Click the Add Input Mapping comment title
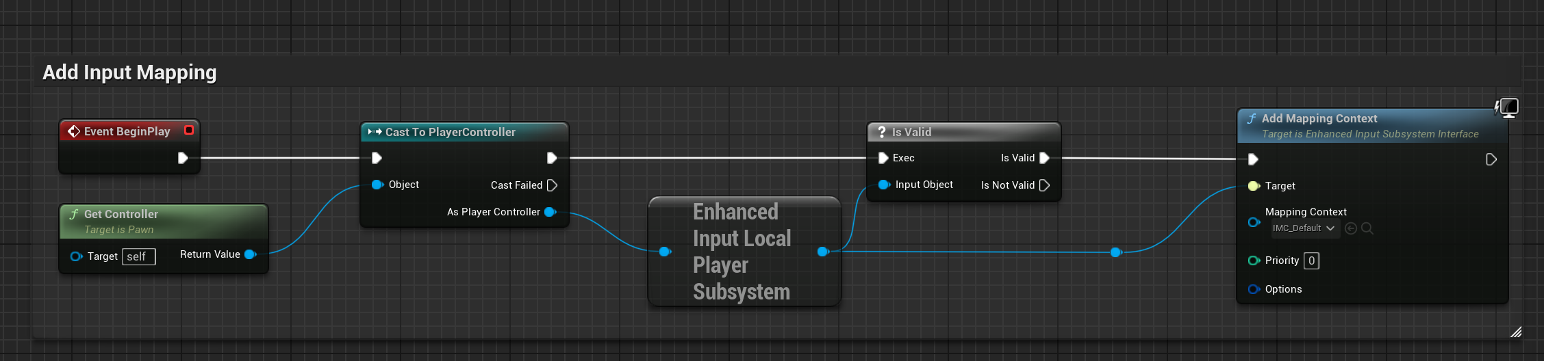This screenshot has width=1544, height=361. pos(129,72)
